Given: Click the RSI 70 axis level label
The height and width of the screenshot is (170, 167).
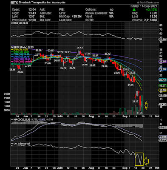Looking at the screenshot, I should pyautogui.click(x=161, y=30).
